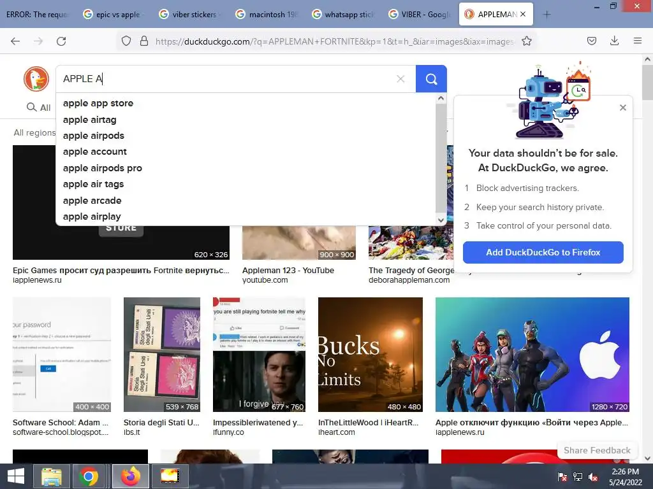Open the image viewer taskbar app
Screen dimensions: 653x489
(170, 476)
